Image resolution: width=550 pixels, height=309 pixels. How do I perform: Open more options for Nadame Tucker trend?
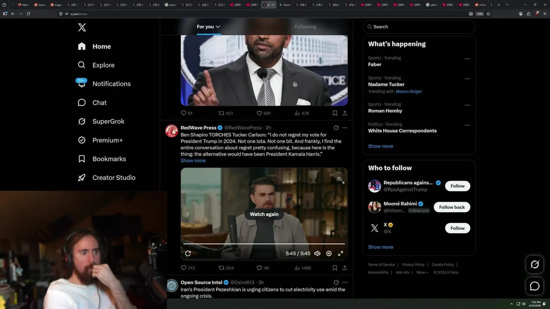(467, 79)
